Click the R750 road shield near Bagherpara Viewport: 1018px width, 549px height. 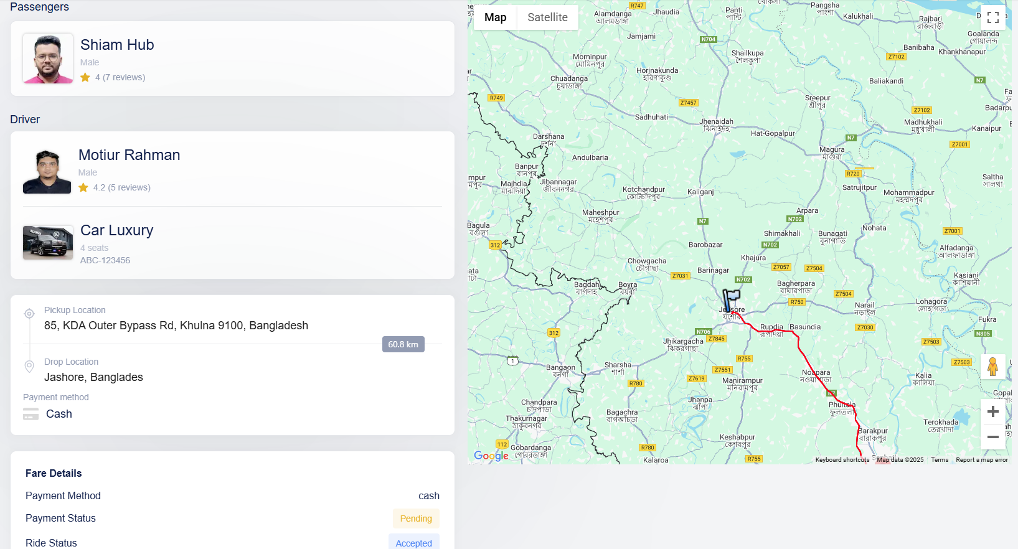pos(797,302)
